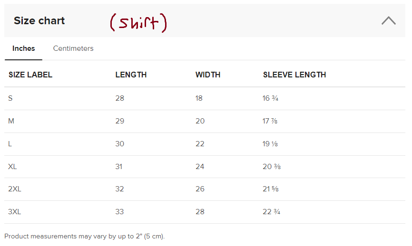This screenshot has width=412, height=246.
Task: Select the 2XL size row label
Action: 15,189
